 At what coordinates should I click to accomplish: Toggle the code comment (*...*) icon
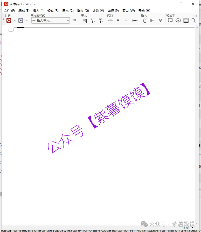click(x=135, y=20)
